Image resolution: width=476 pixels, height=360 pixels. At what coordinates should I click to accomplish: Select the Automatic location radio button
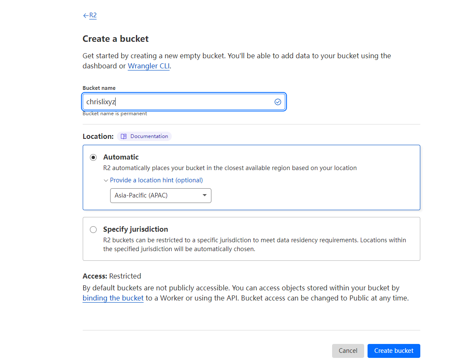pyautogui.click(x=93, y=157)
